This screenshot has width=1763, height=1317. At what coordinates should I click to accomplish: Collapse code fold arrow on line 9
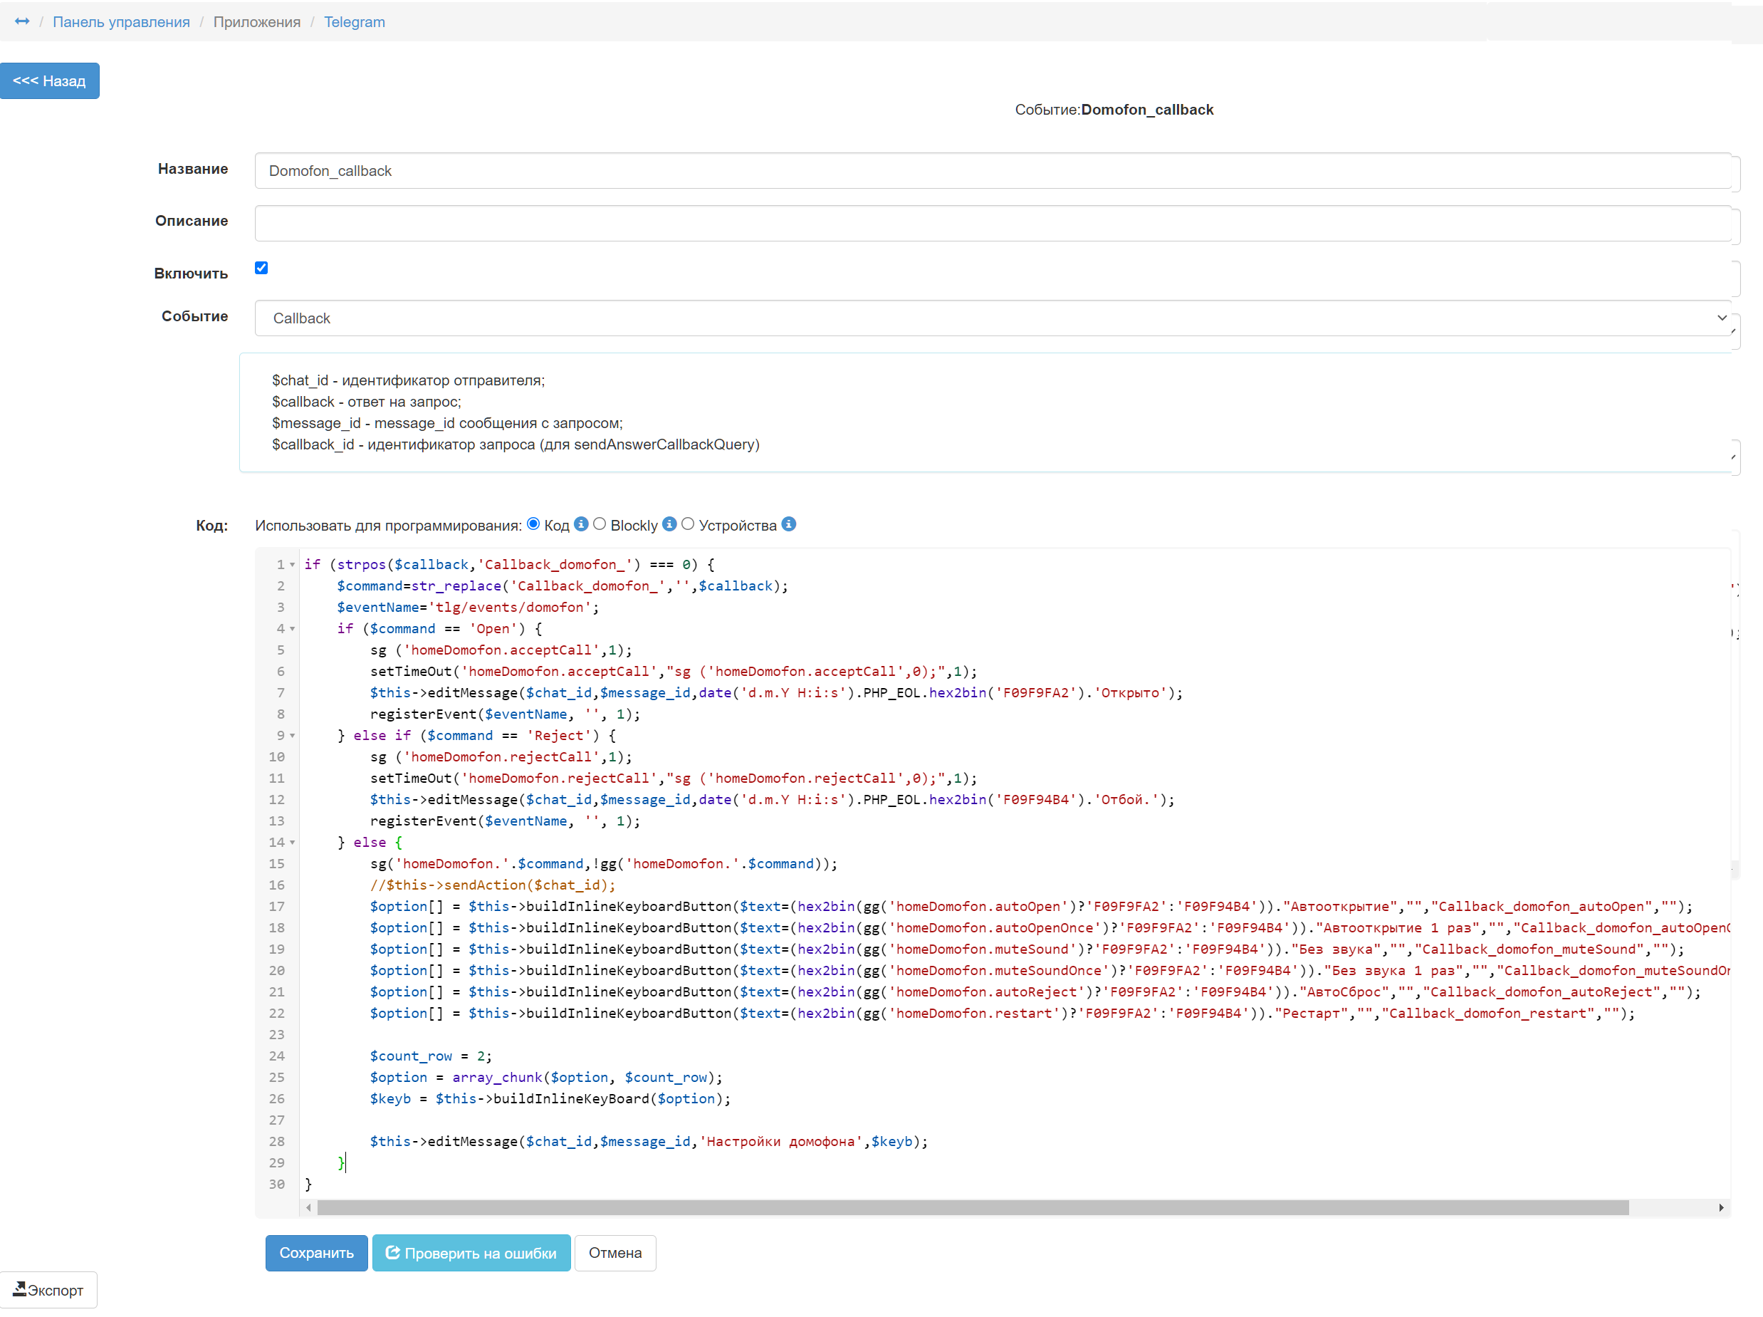pos(293,736)
